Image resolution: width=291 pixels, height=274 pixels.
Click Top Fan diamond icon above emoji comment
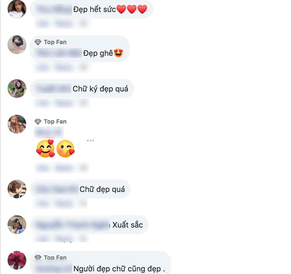coord(38,122)
